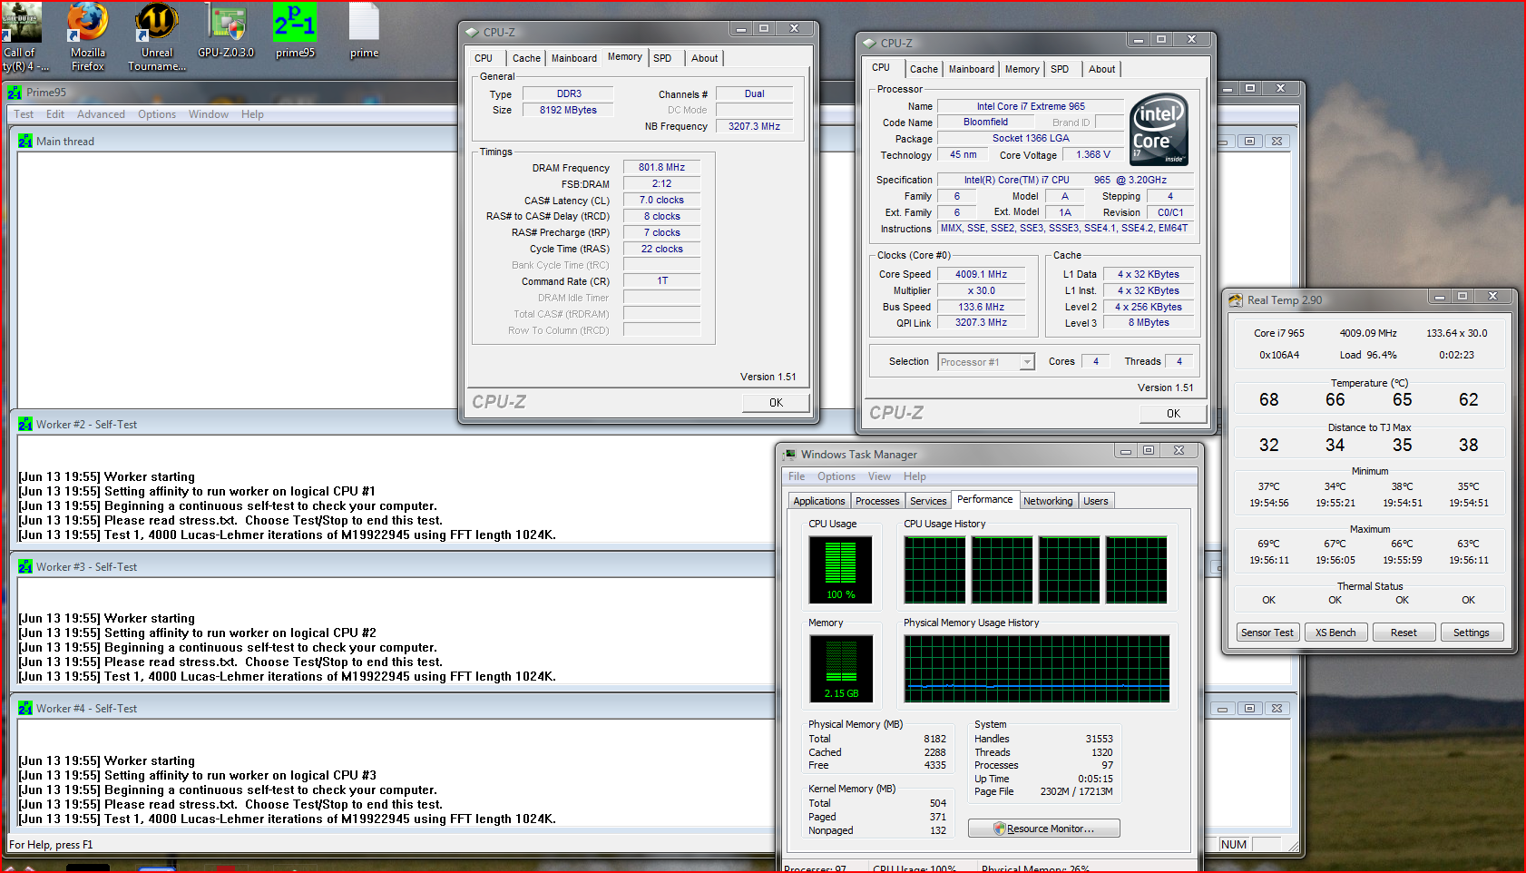Screen dimensions: 1526x873
Task: Click the DRAM Frequency 801.8 MHz value
Action: (x=661, y=168)
